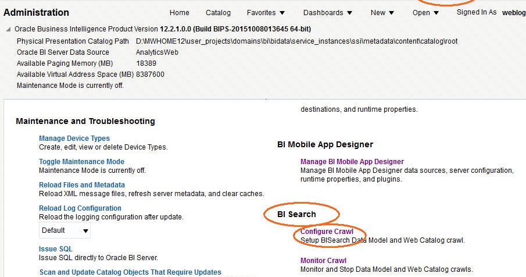
Task: Open the Issue SQL link
Action: point(56,249)
